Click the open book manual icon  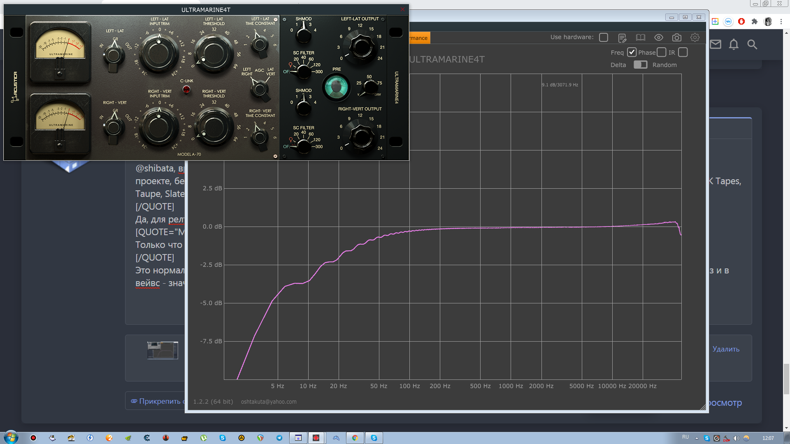(x=640, y=38)
